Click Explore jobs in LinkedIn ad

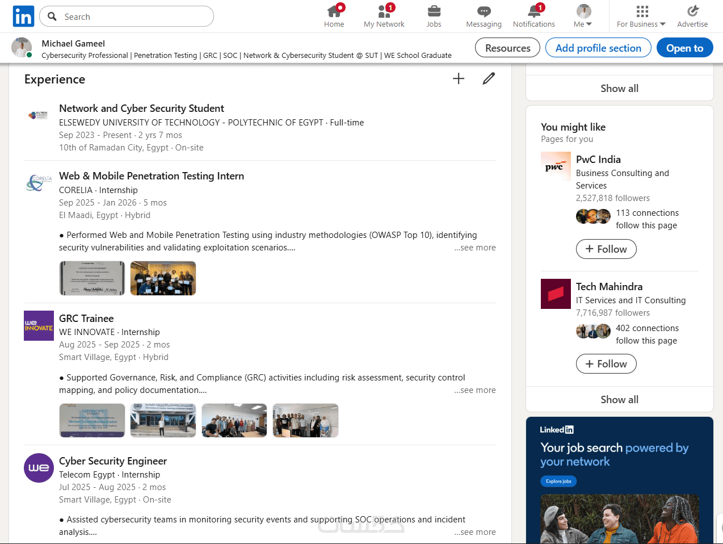pos(558,482)
